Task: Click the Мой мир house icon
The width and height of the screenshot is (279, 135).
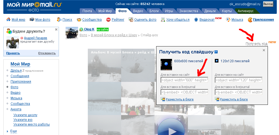Action: 8,20
